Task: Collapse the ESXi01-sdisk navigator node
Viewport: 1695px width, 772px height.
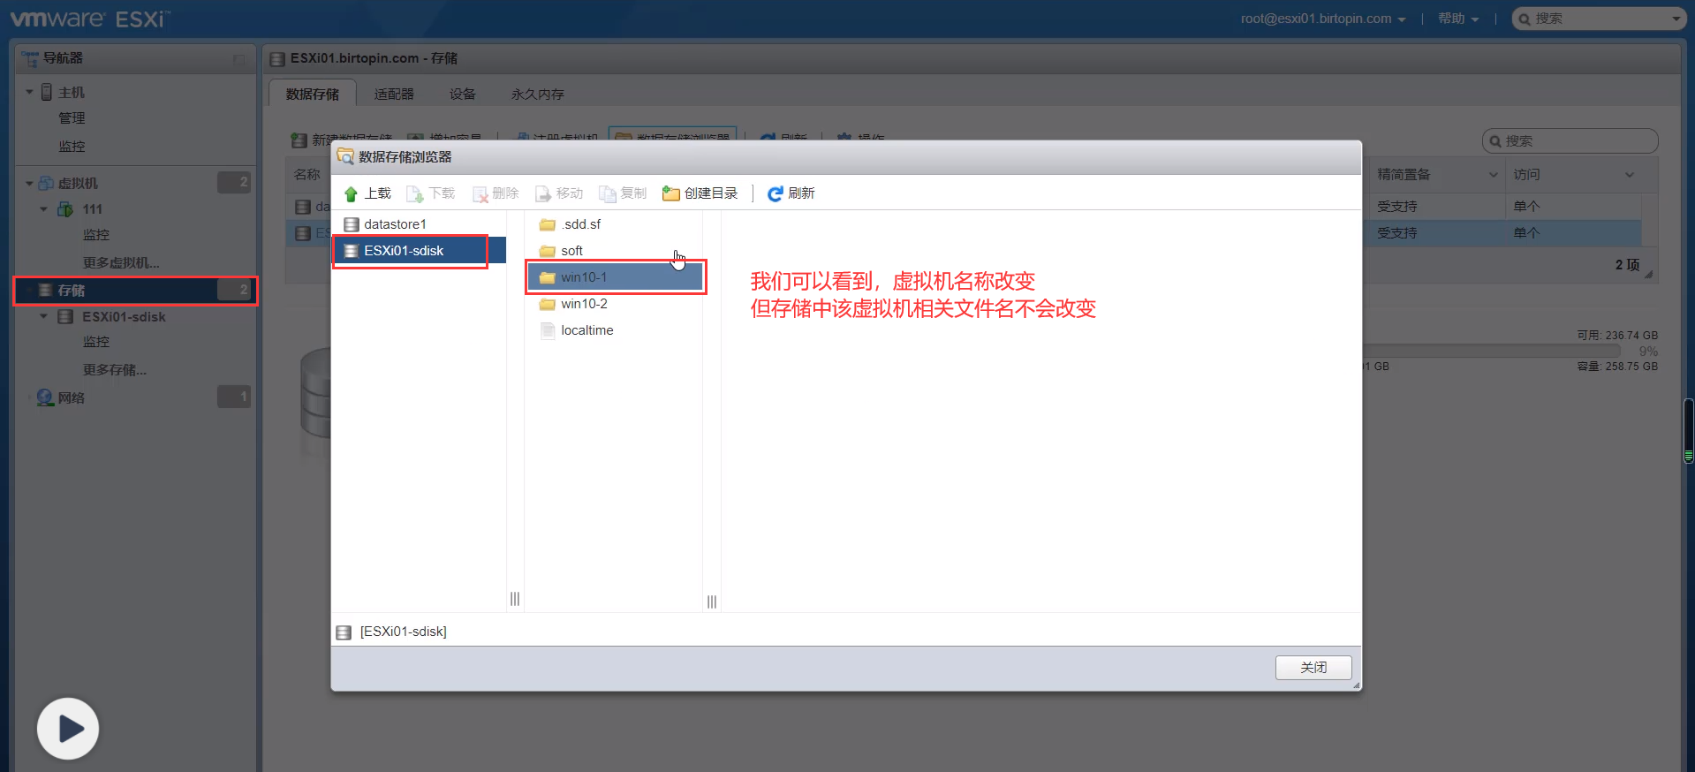Action: (x=43, y=316)
